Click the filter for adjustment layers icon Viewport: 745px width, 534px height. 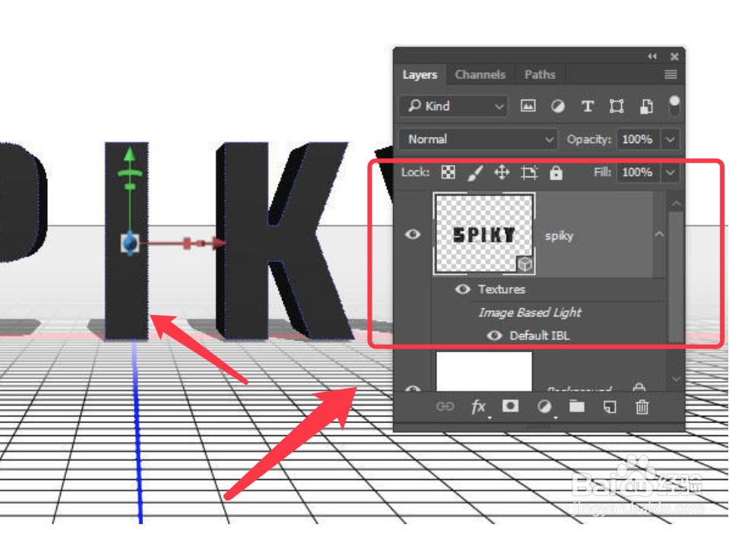pos(558,106)
